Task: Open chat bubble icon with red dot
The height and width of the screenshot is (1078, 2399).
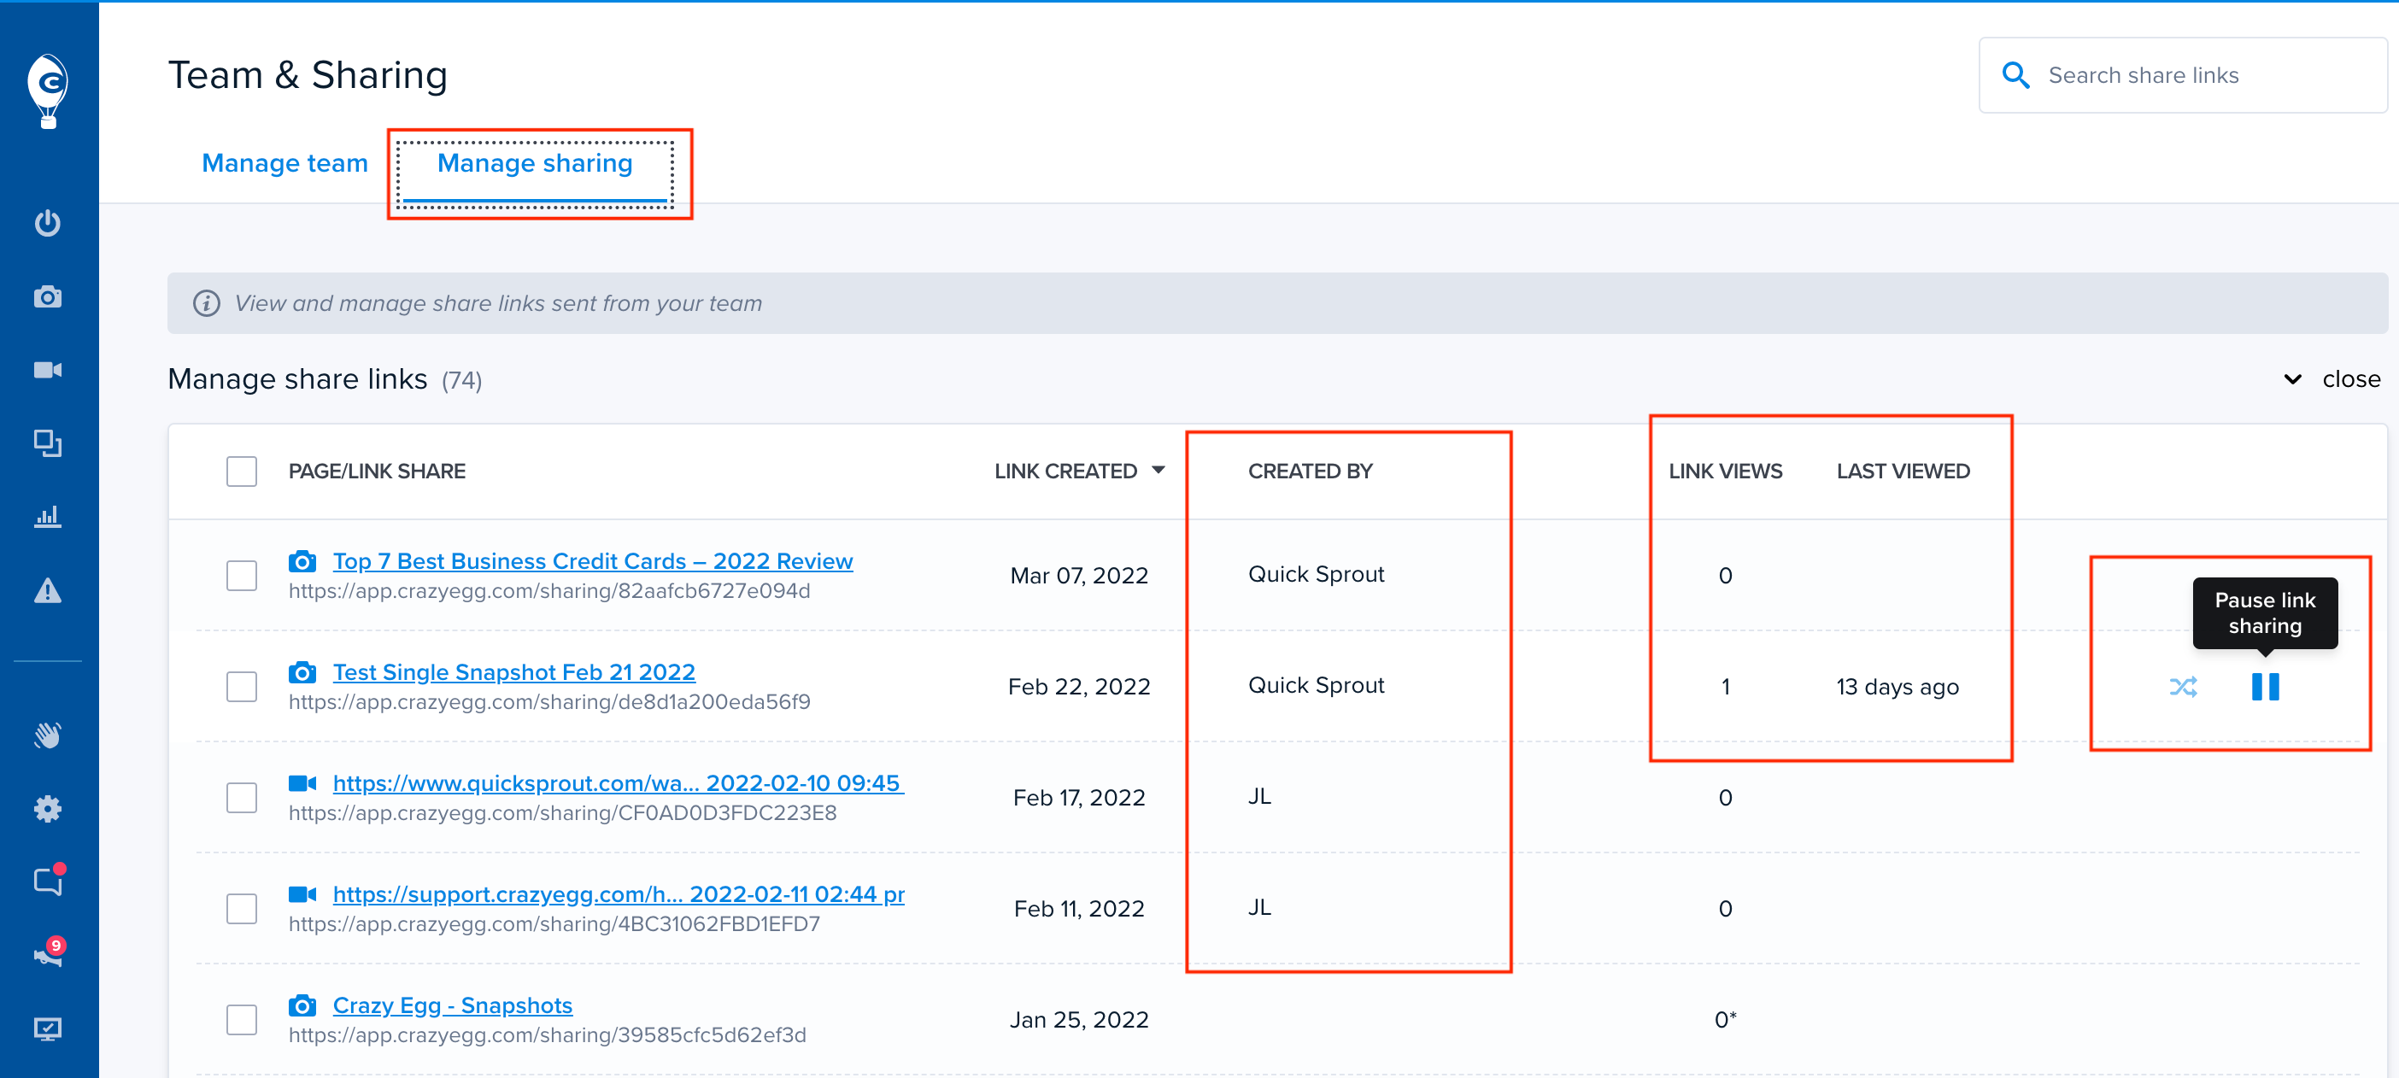Action: 48,881
